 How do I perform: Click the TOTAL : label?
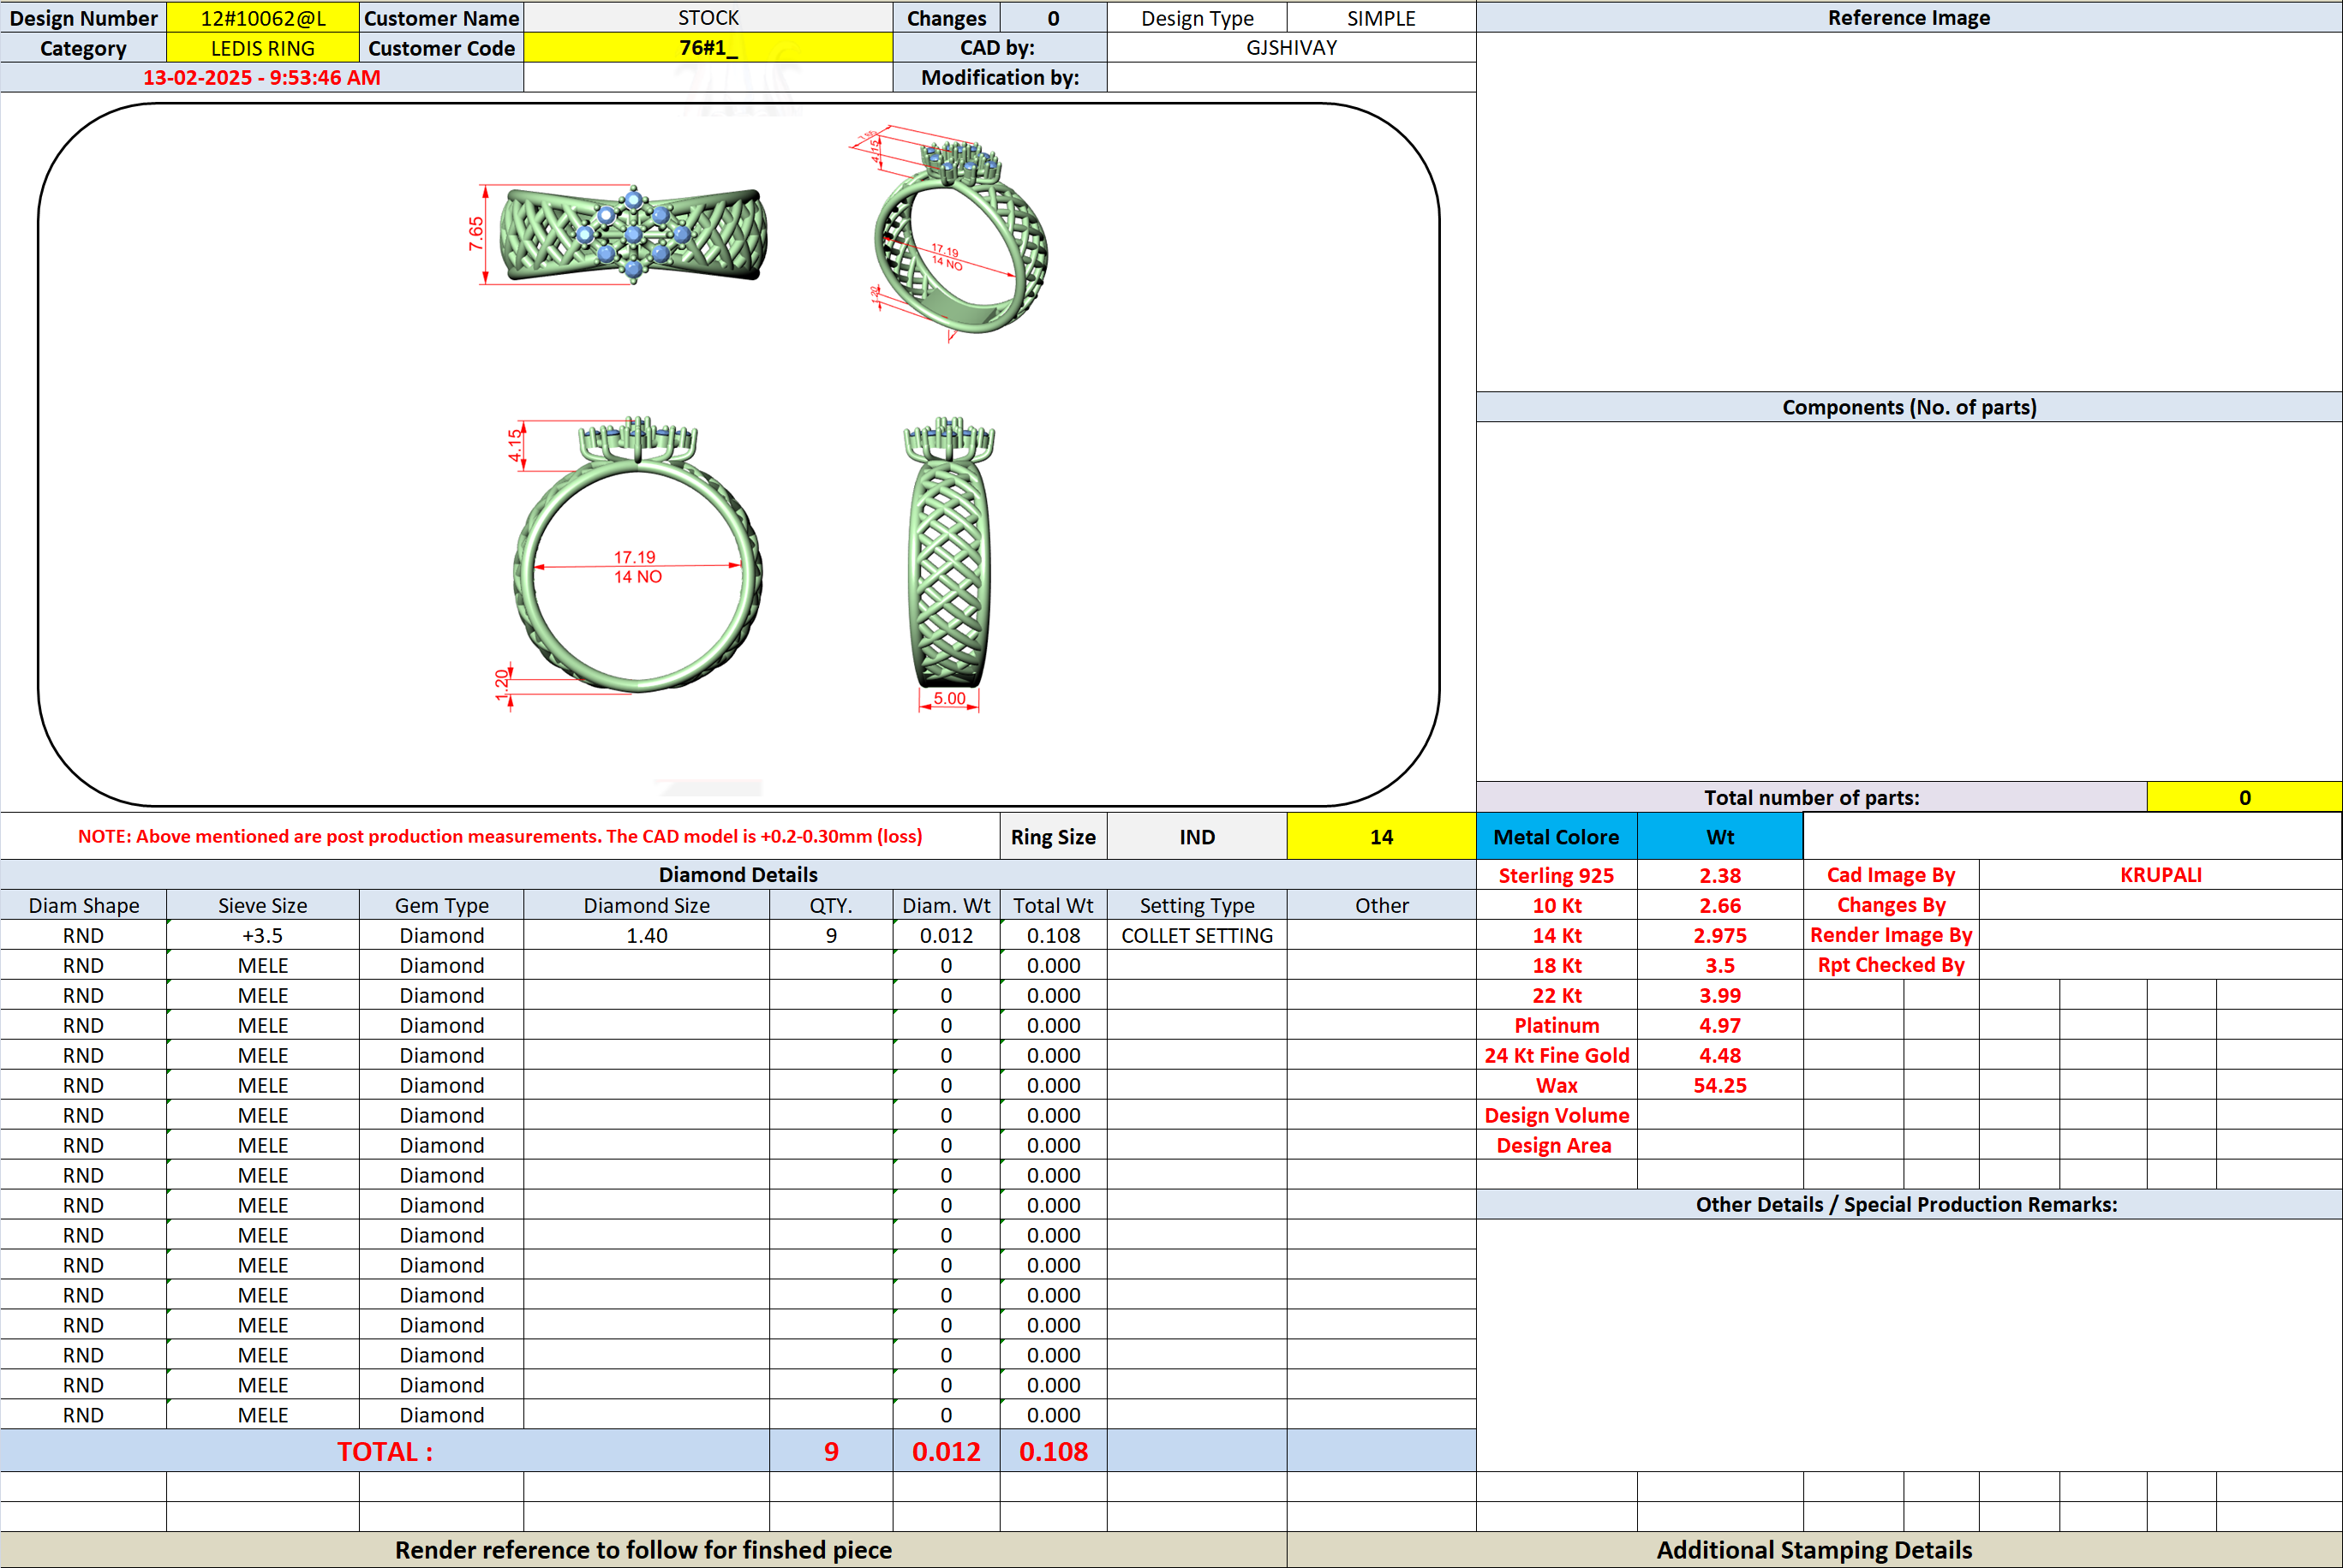[x=386, y=1451]
